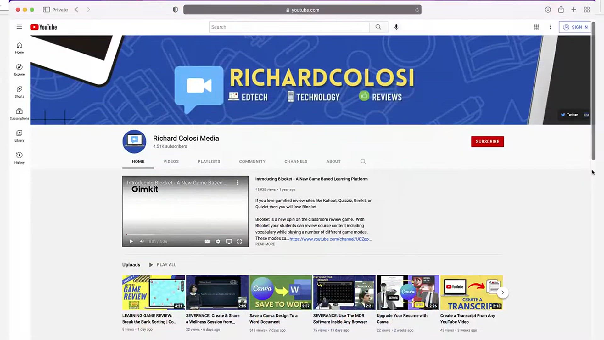Open Severance MDR Software video thumbnail
Viewport: 604px width, 340px height.
344,293
